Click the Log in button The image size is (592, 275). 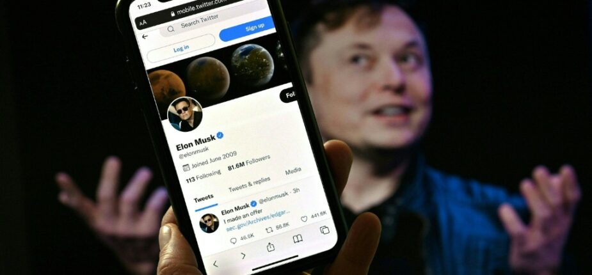click(181, 49)
